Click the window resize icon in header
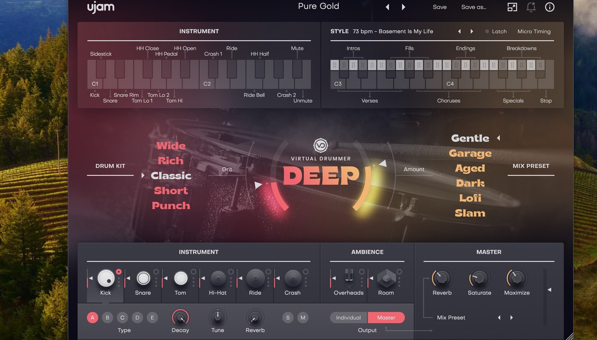Image resolution: width=597 pixels, height=340 pixels. pyautogui.click(x=512, y=7)
